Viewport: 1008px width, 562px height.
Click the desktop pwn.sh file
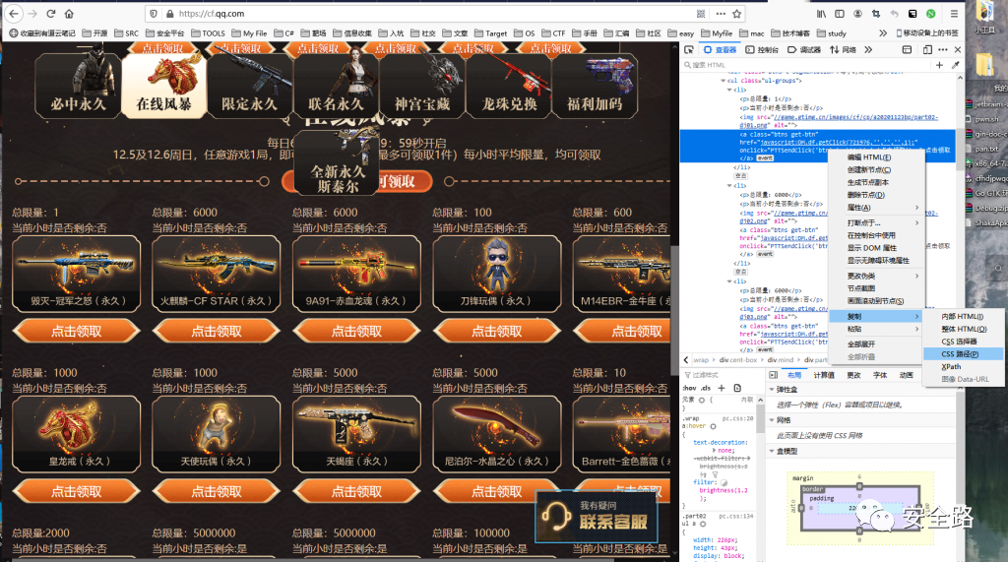tap(986, 119)
